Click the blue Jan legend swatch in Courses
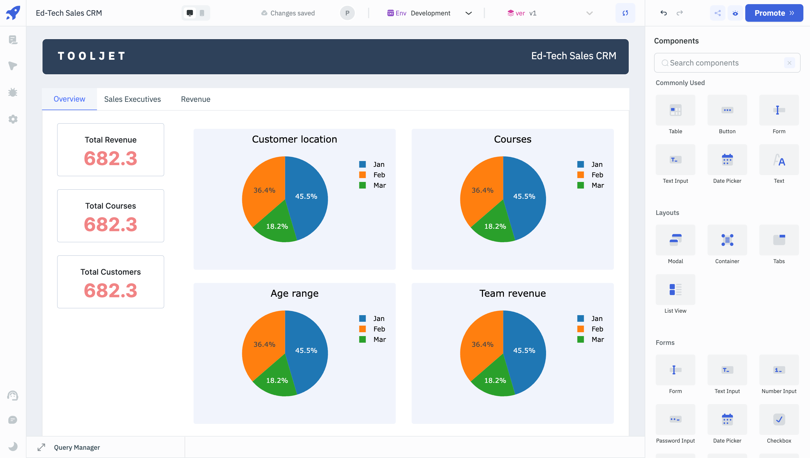This screenshot has width=810, height=458. 580,165
